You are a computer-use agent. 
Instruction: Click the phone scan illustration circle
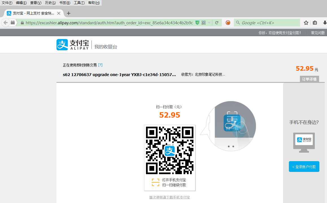tap(231, 126)
